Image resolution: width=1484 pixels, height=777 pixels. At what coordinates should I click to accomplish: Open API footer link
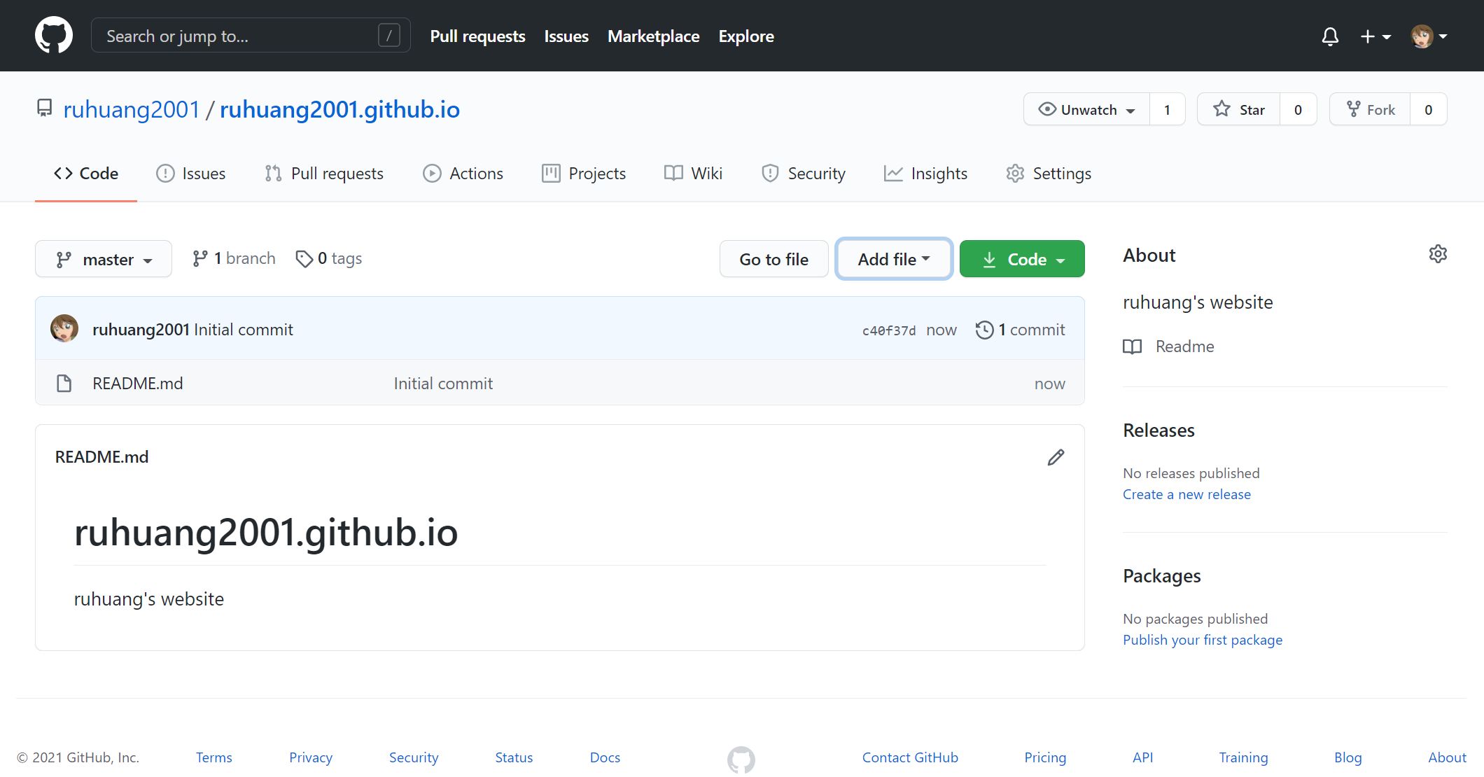click(1142, 757)
